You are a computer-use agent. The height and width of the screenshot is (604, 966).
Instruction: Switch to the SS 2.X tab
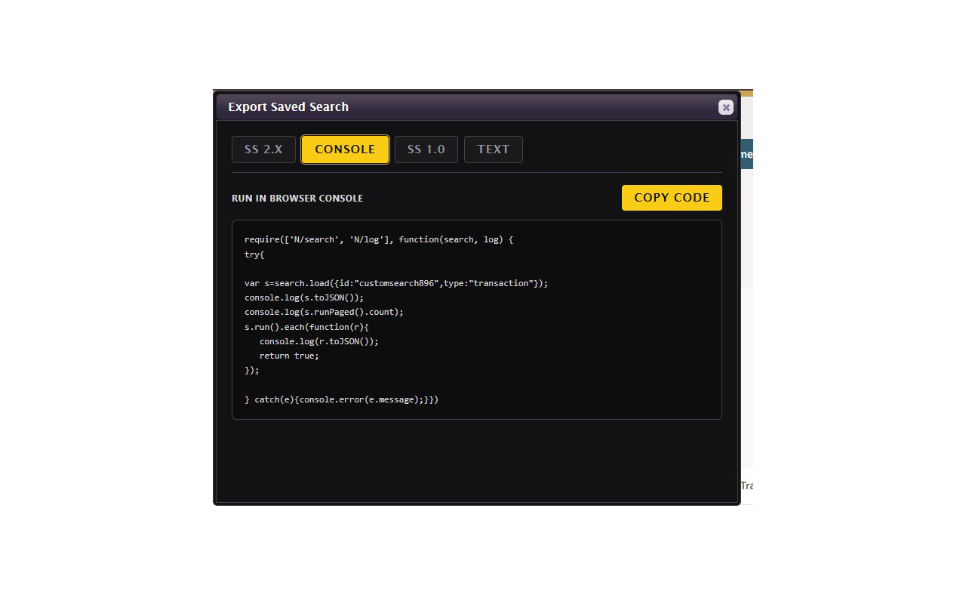click(x=263, y=149)
